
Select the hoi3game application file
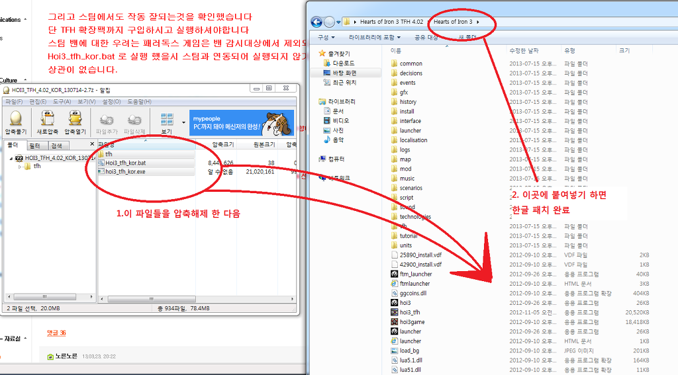[x=408, y=322]
